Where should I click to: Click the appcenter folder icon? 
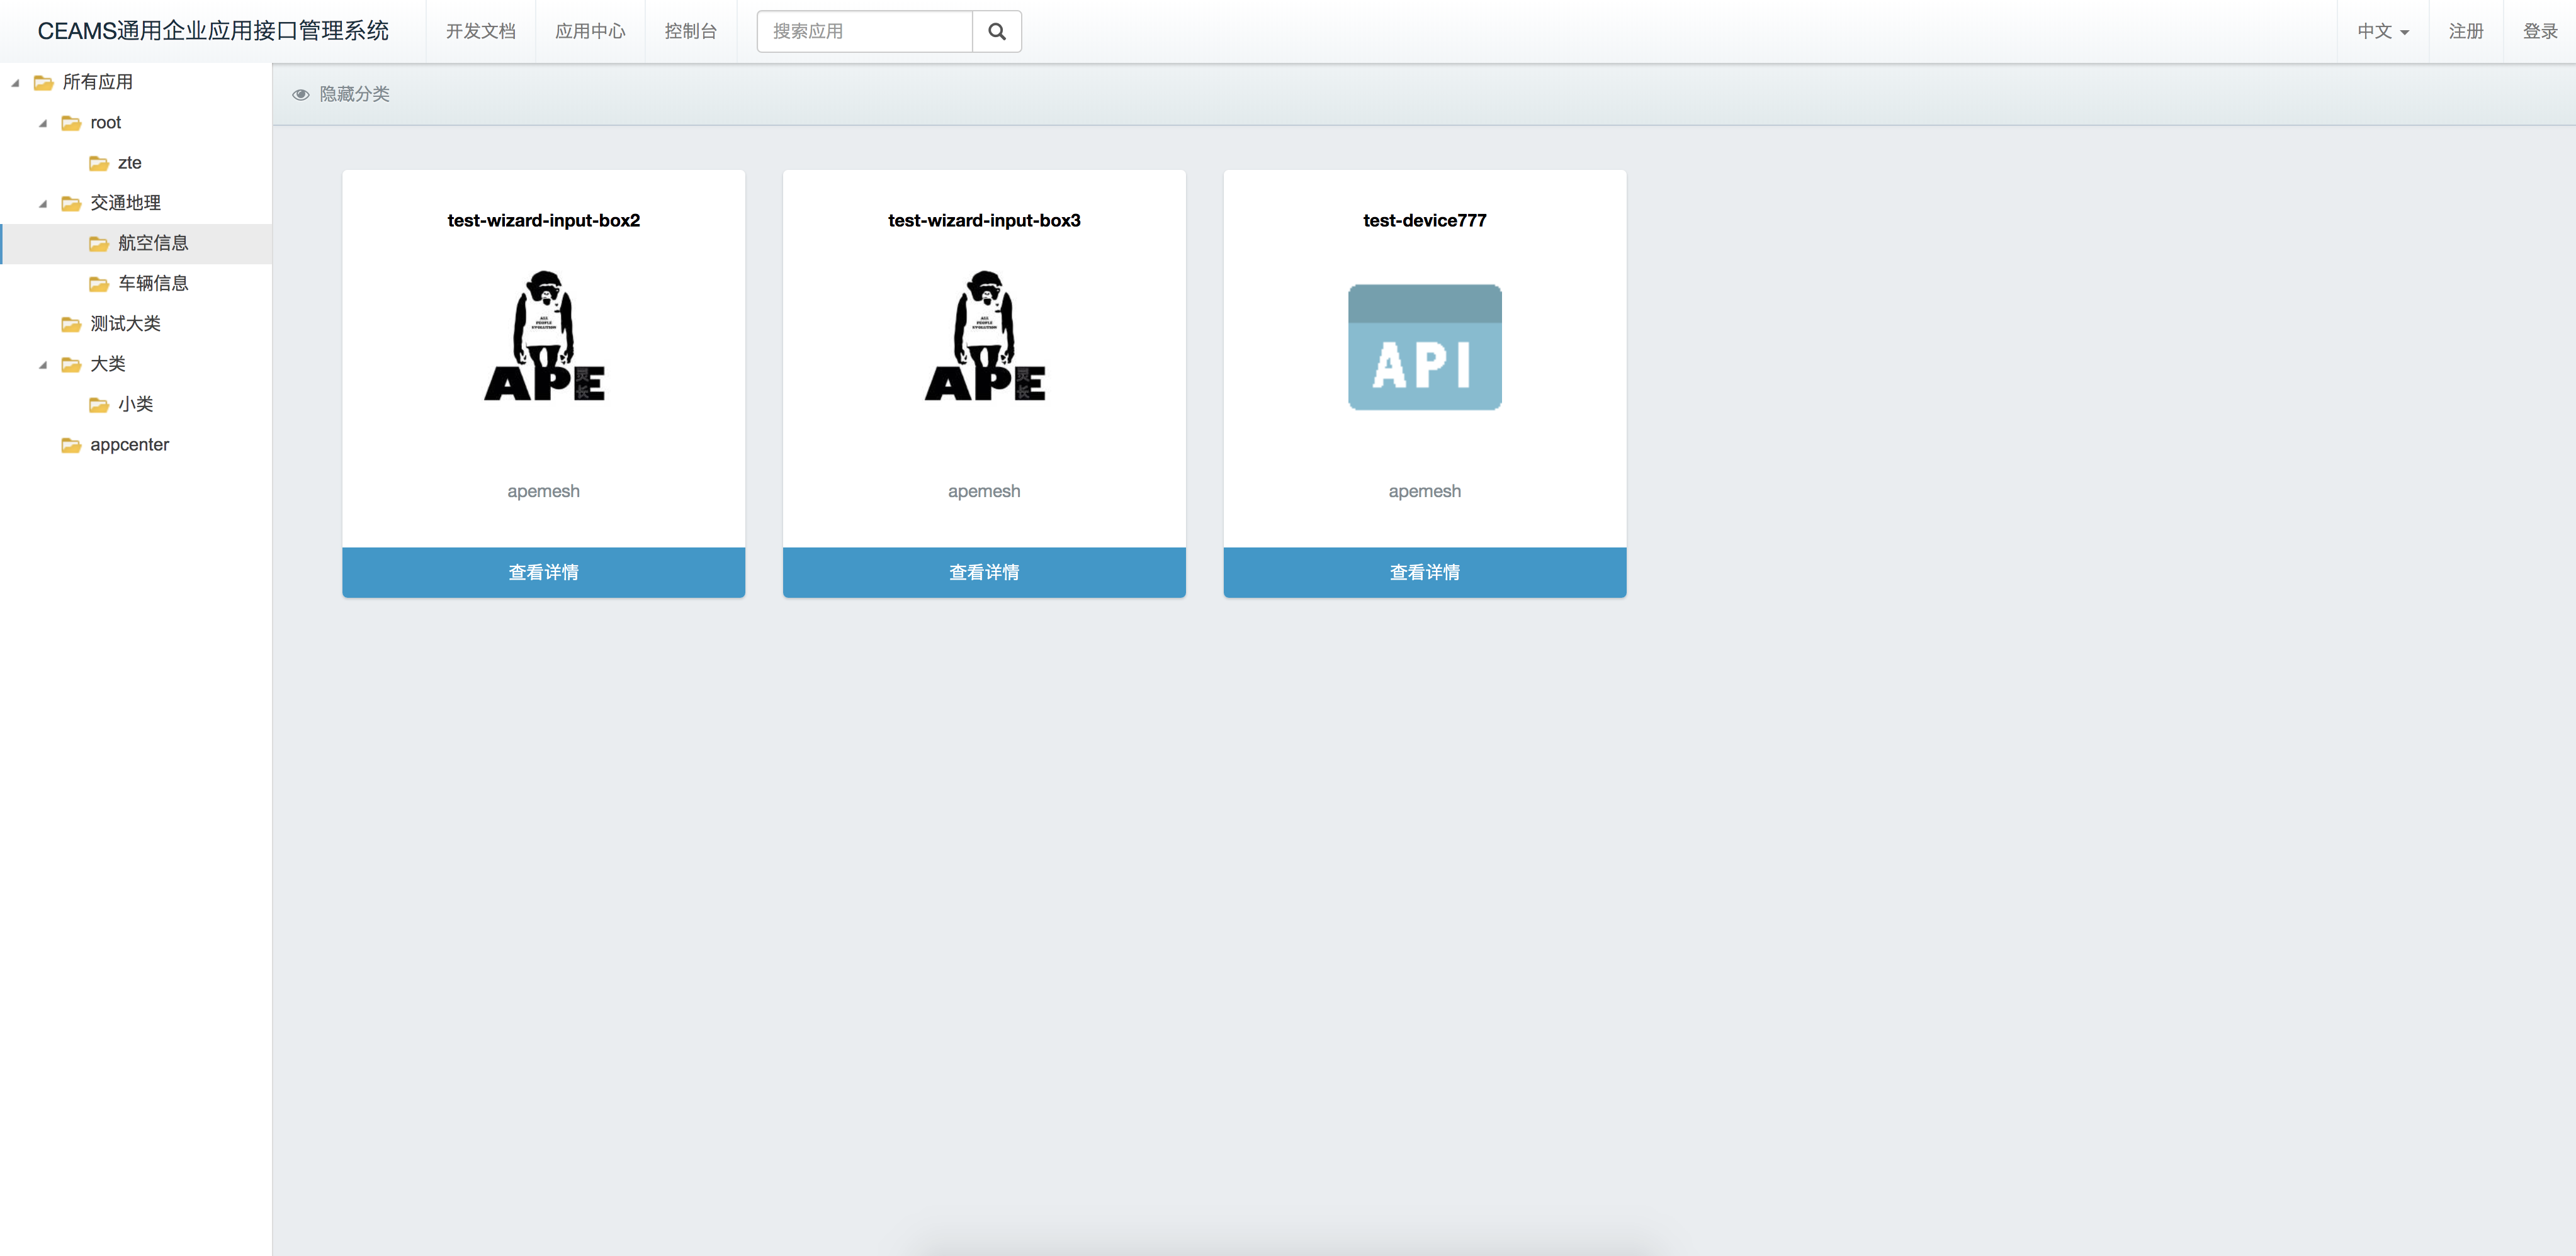[71, 445]
